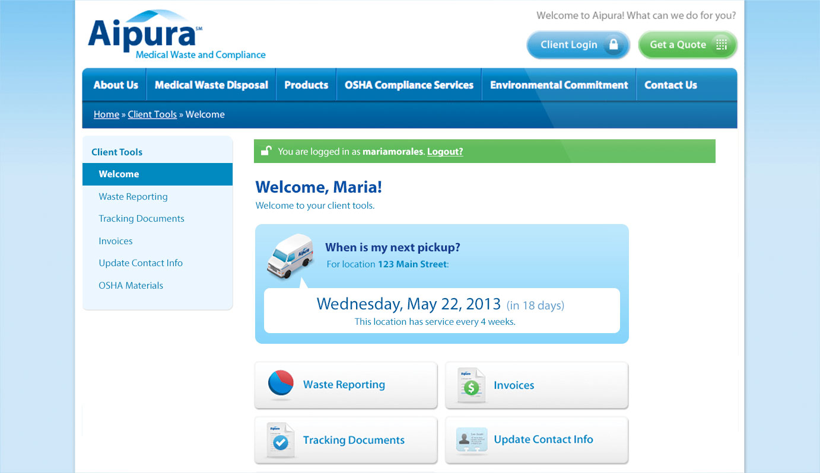Screen dimensions: 820x473
Task: Open OSHA Compliance Services menu item
Action: tap(409, 85)
